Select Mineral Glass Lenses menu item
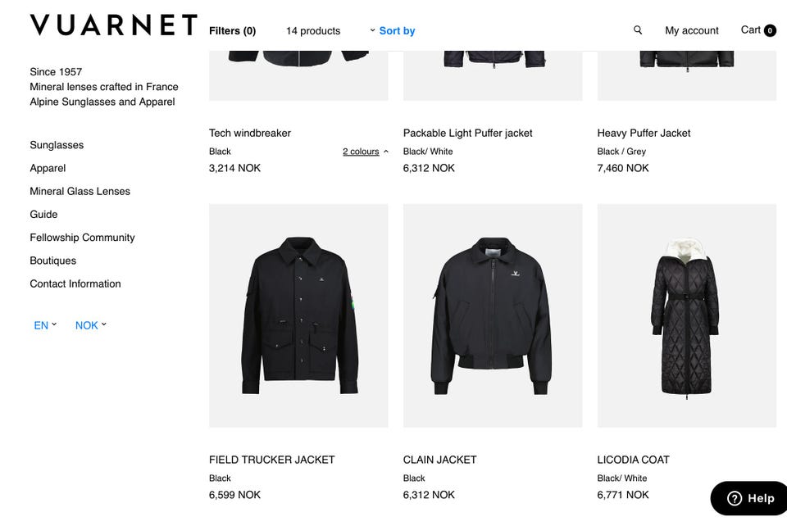This screenshot has height=526, width=787. click(x=80, y=191)
